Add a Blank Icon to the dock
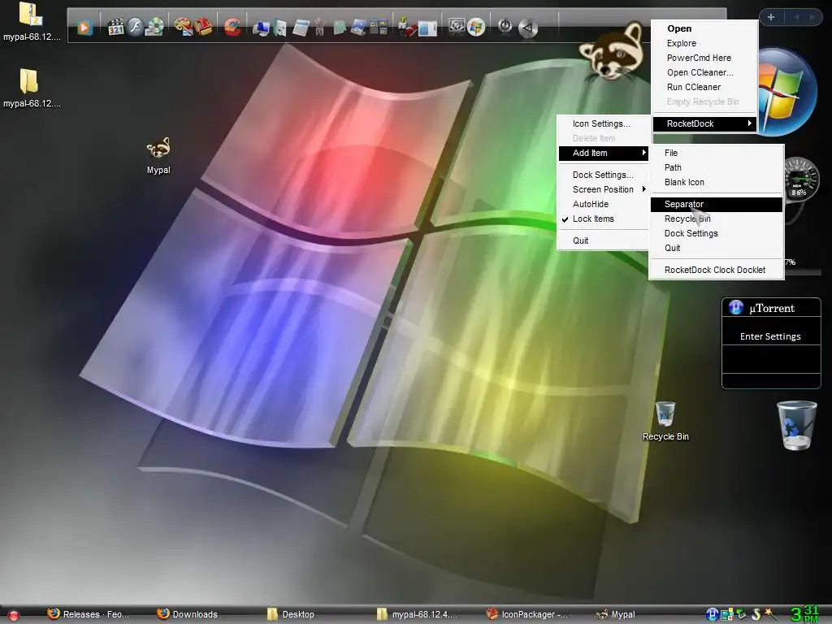 pyautogui.click(x=717, y=182)
